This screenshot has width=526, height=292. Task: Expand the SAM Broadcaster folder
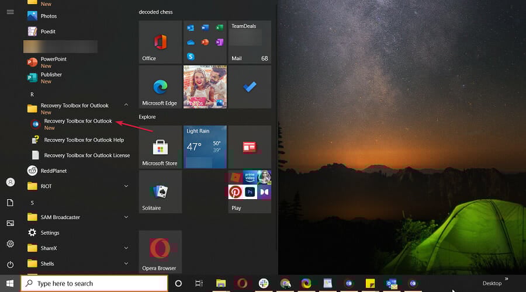click(126, 217)
